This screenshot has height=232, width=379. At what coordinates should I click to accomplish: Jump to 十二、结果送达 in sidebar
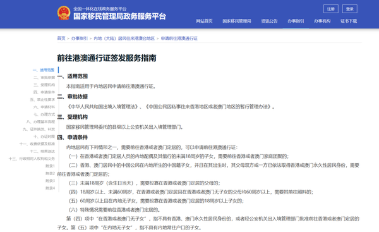point(42,151)
